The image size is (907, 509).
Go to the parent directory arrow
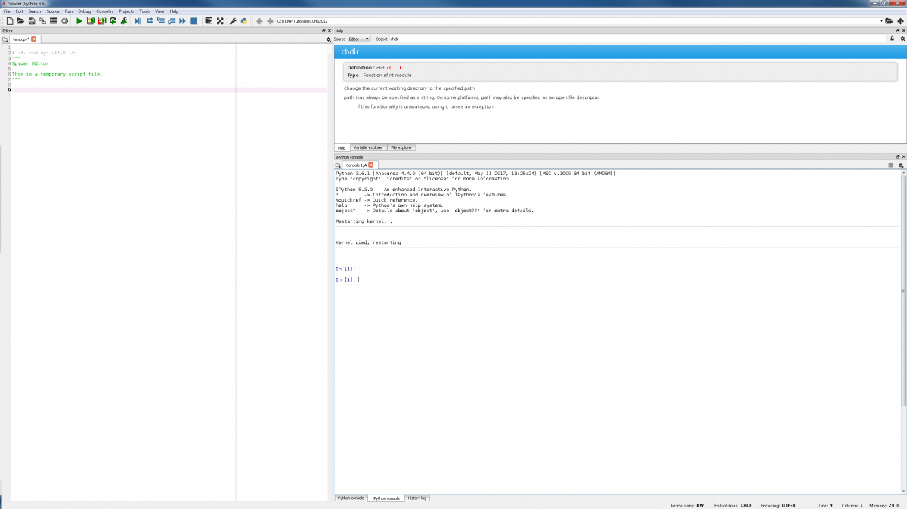click(x=901, y=21)
